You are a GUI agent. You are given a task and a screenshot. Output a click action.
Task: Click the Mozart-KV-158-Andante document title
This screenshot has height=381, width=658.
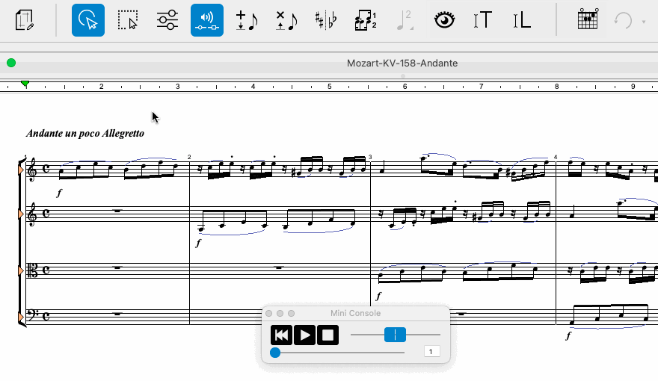click(402, 63)
